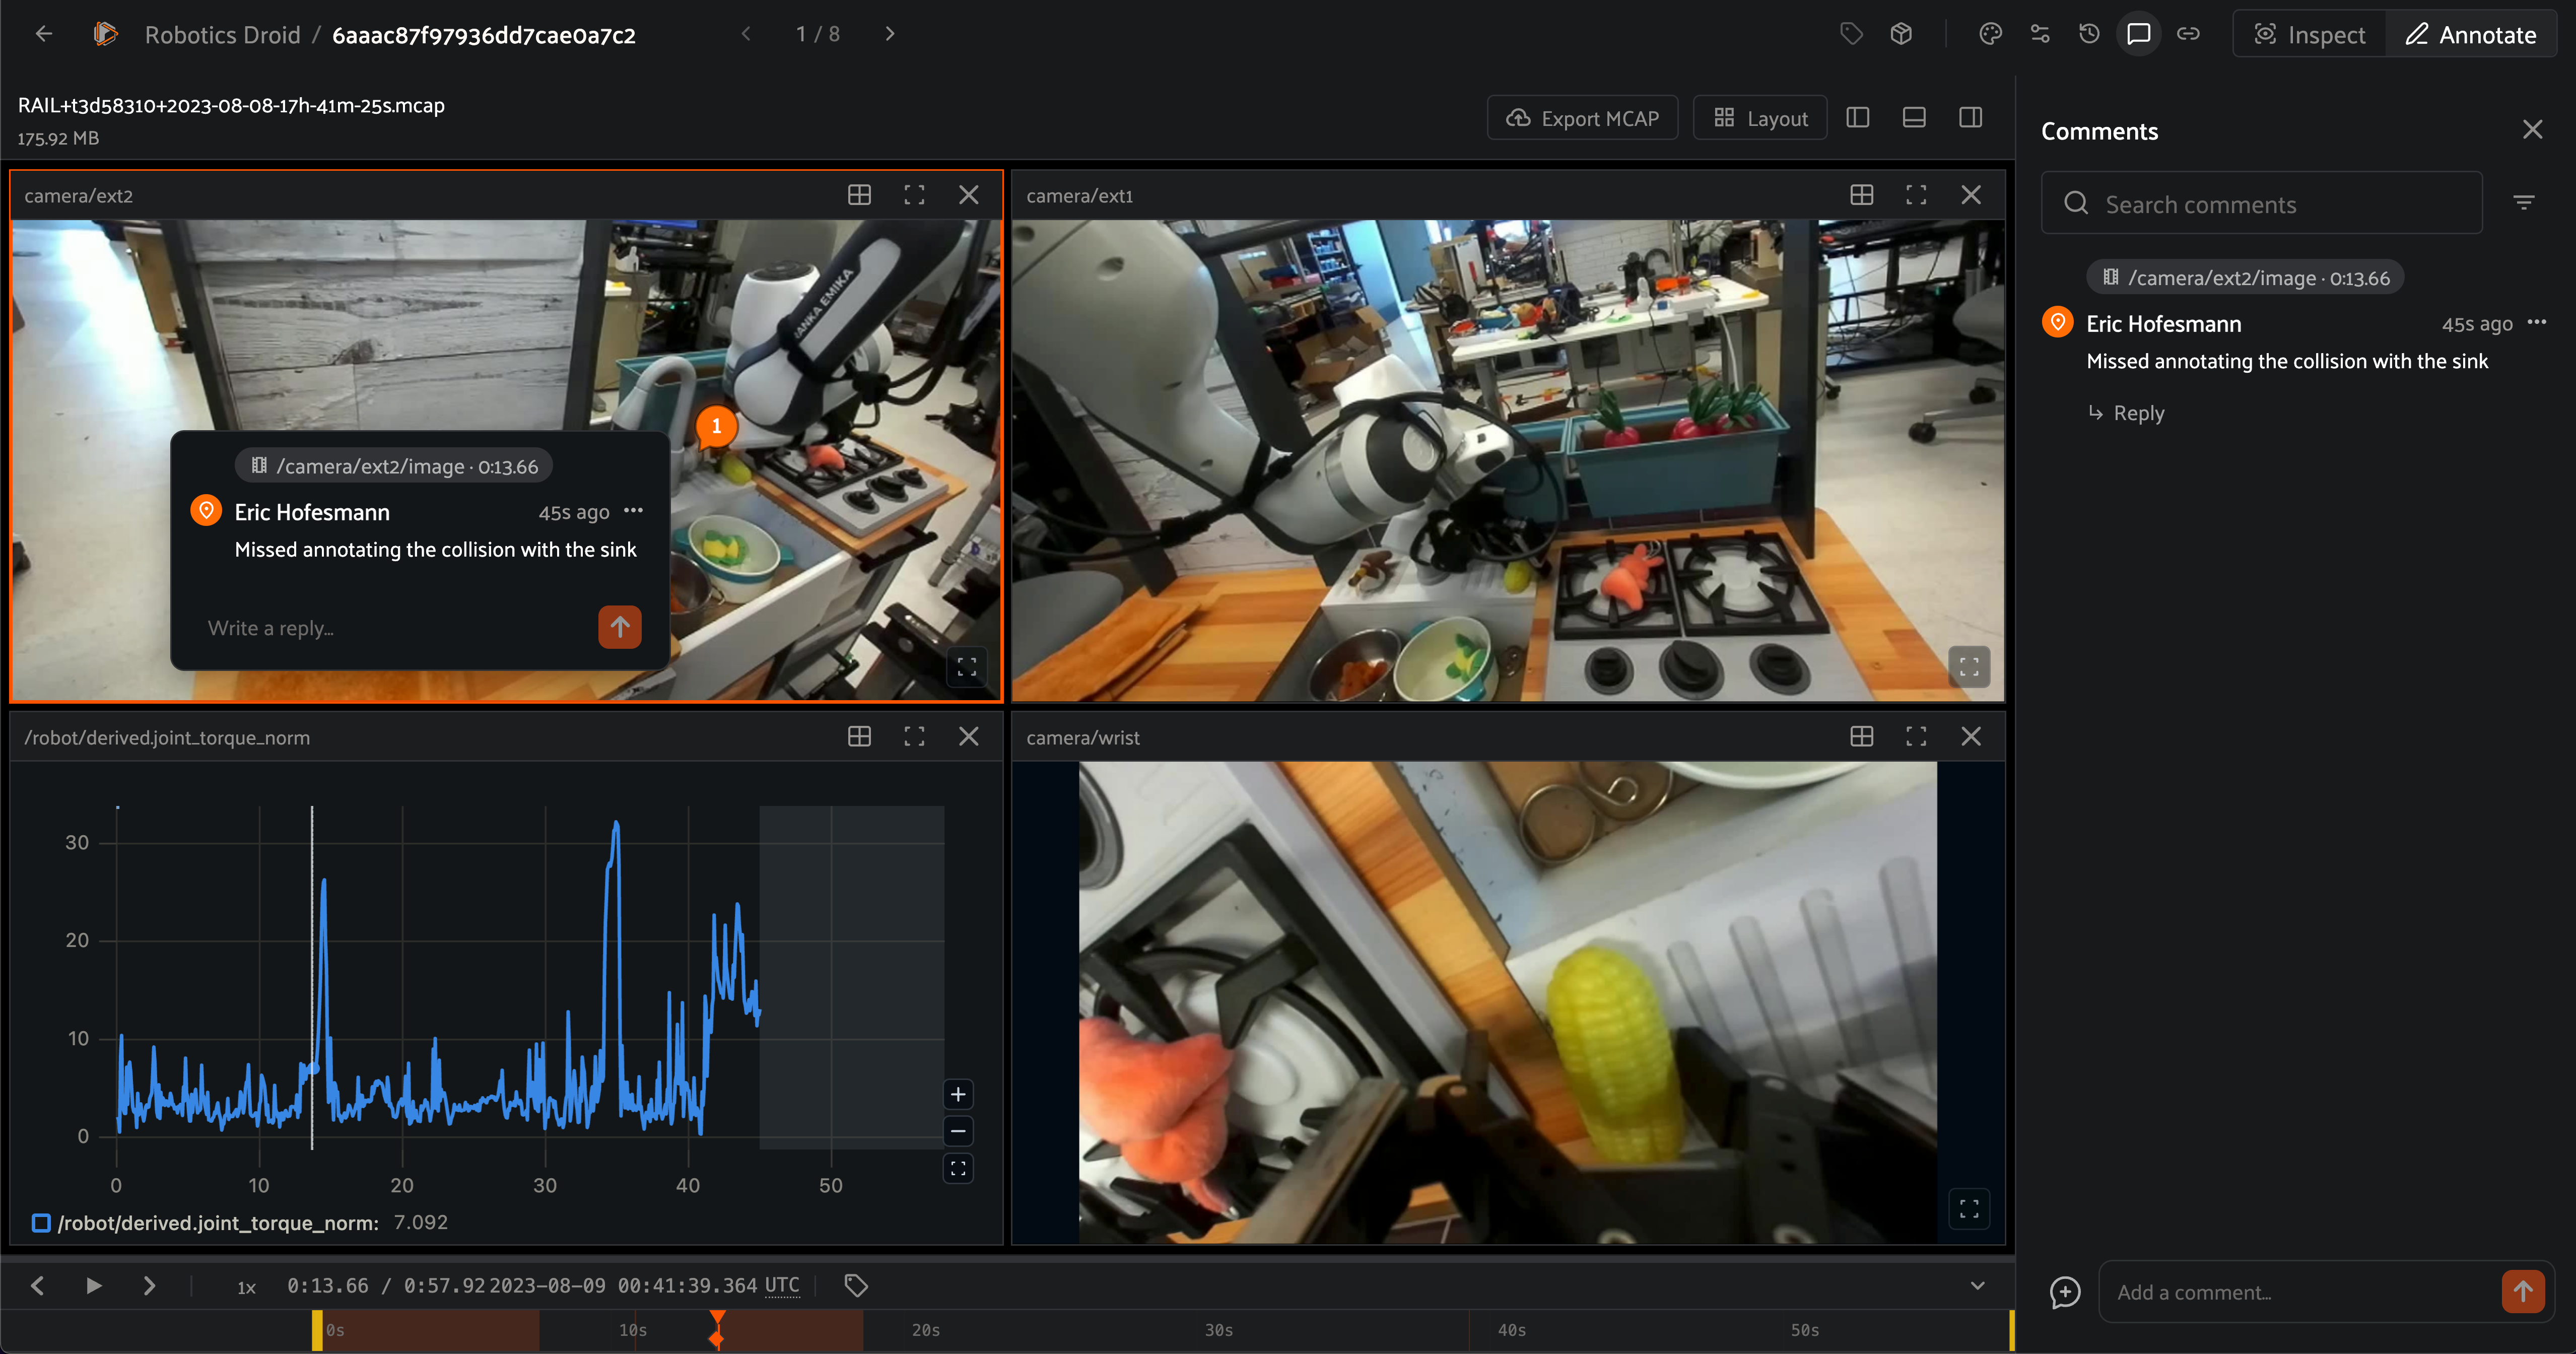This screenshot has height=1354, width=2576.
Task: Switch to Annotate mode
Action: pyautogui.click(x=2471, y=35)
